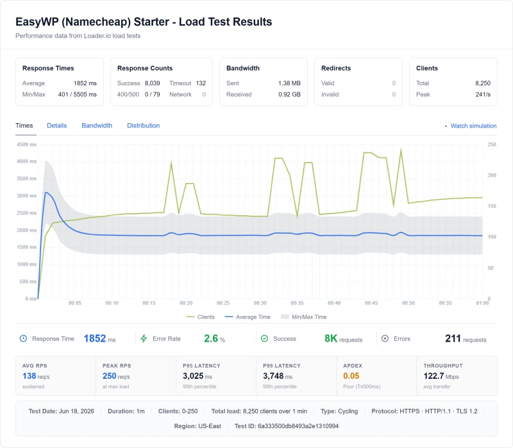The height and width of the screenshot is (448, 513).
Task: Open the Distribution tab
Action: 143,126
